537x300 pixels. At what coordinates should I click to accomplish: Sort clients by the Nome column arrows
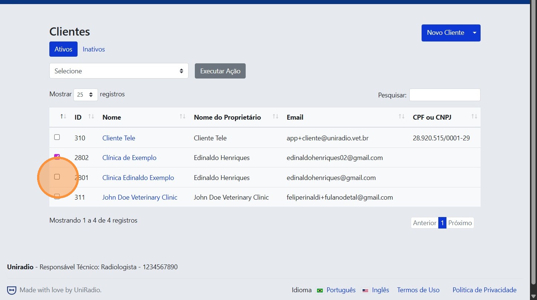tap(182, 117)
